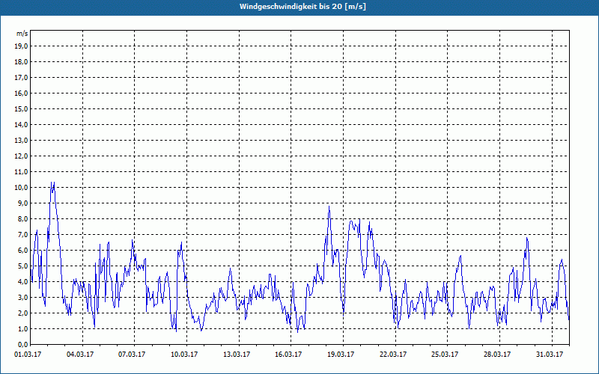Click the y-axis label 3,0
Image resolution: width=599 pixels, height=374 pixels.
point(22,297)
